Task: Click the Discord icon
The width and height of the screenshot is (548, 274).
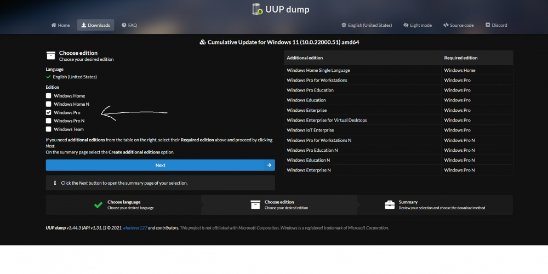Action: (488, 25)
